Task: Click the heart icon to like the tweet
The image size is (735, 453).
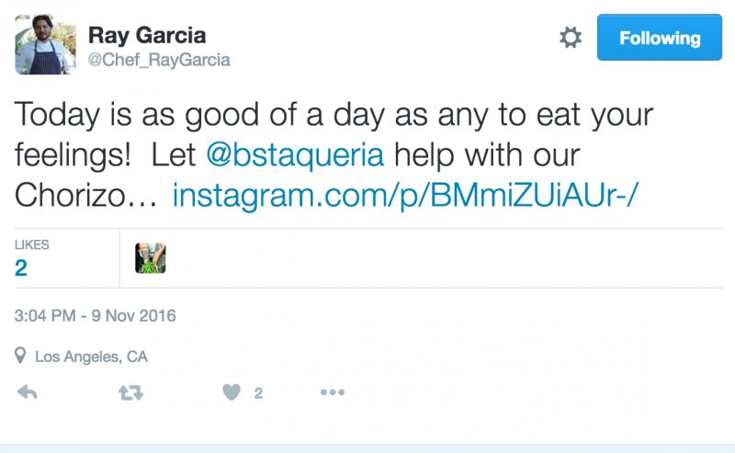Action: [x=231, y=392]
